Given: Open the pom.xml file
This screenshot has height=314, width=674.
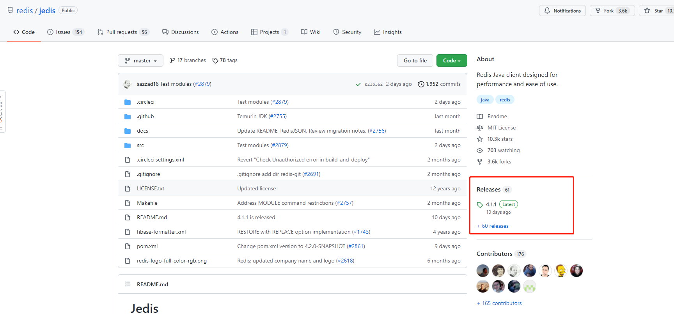Looking at the screenshot, I should click(x=147, y=246).
